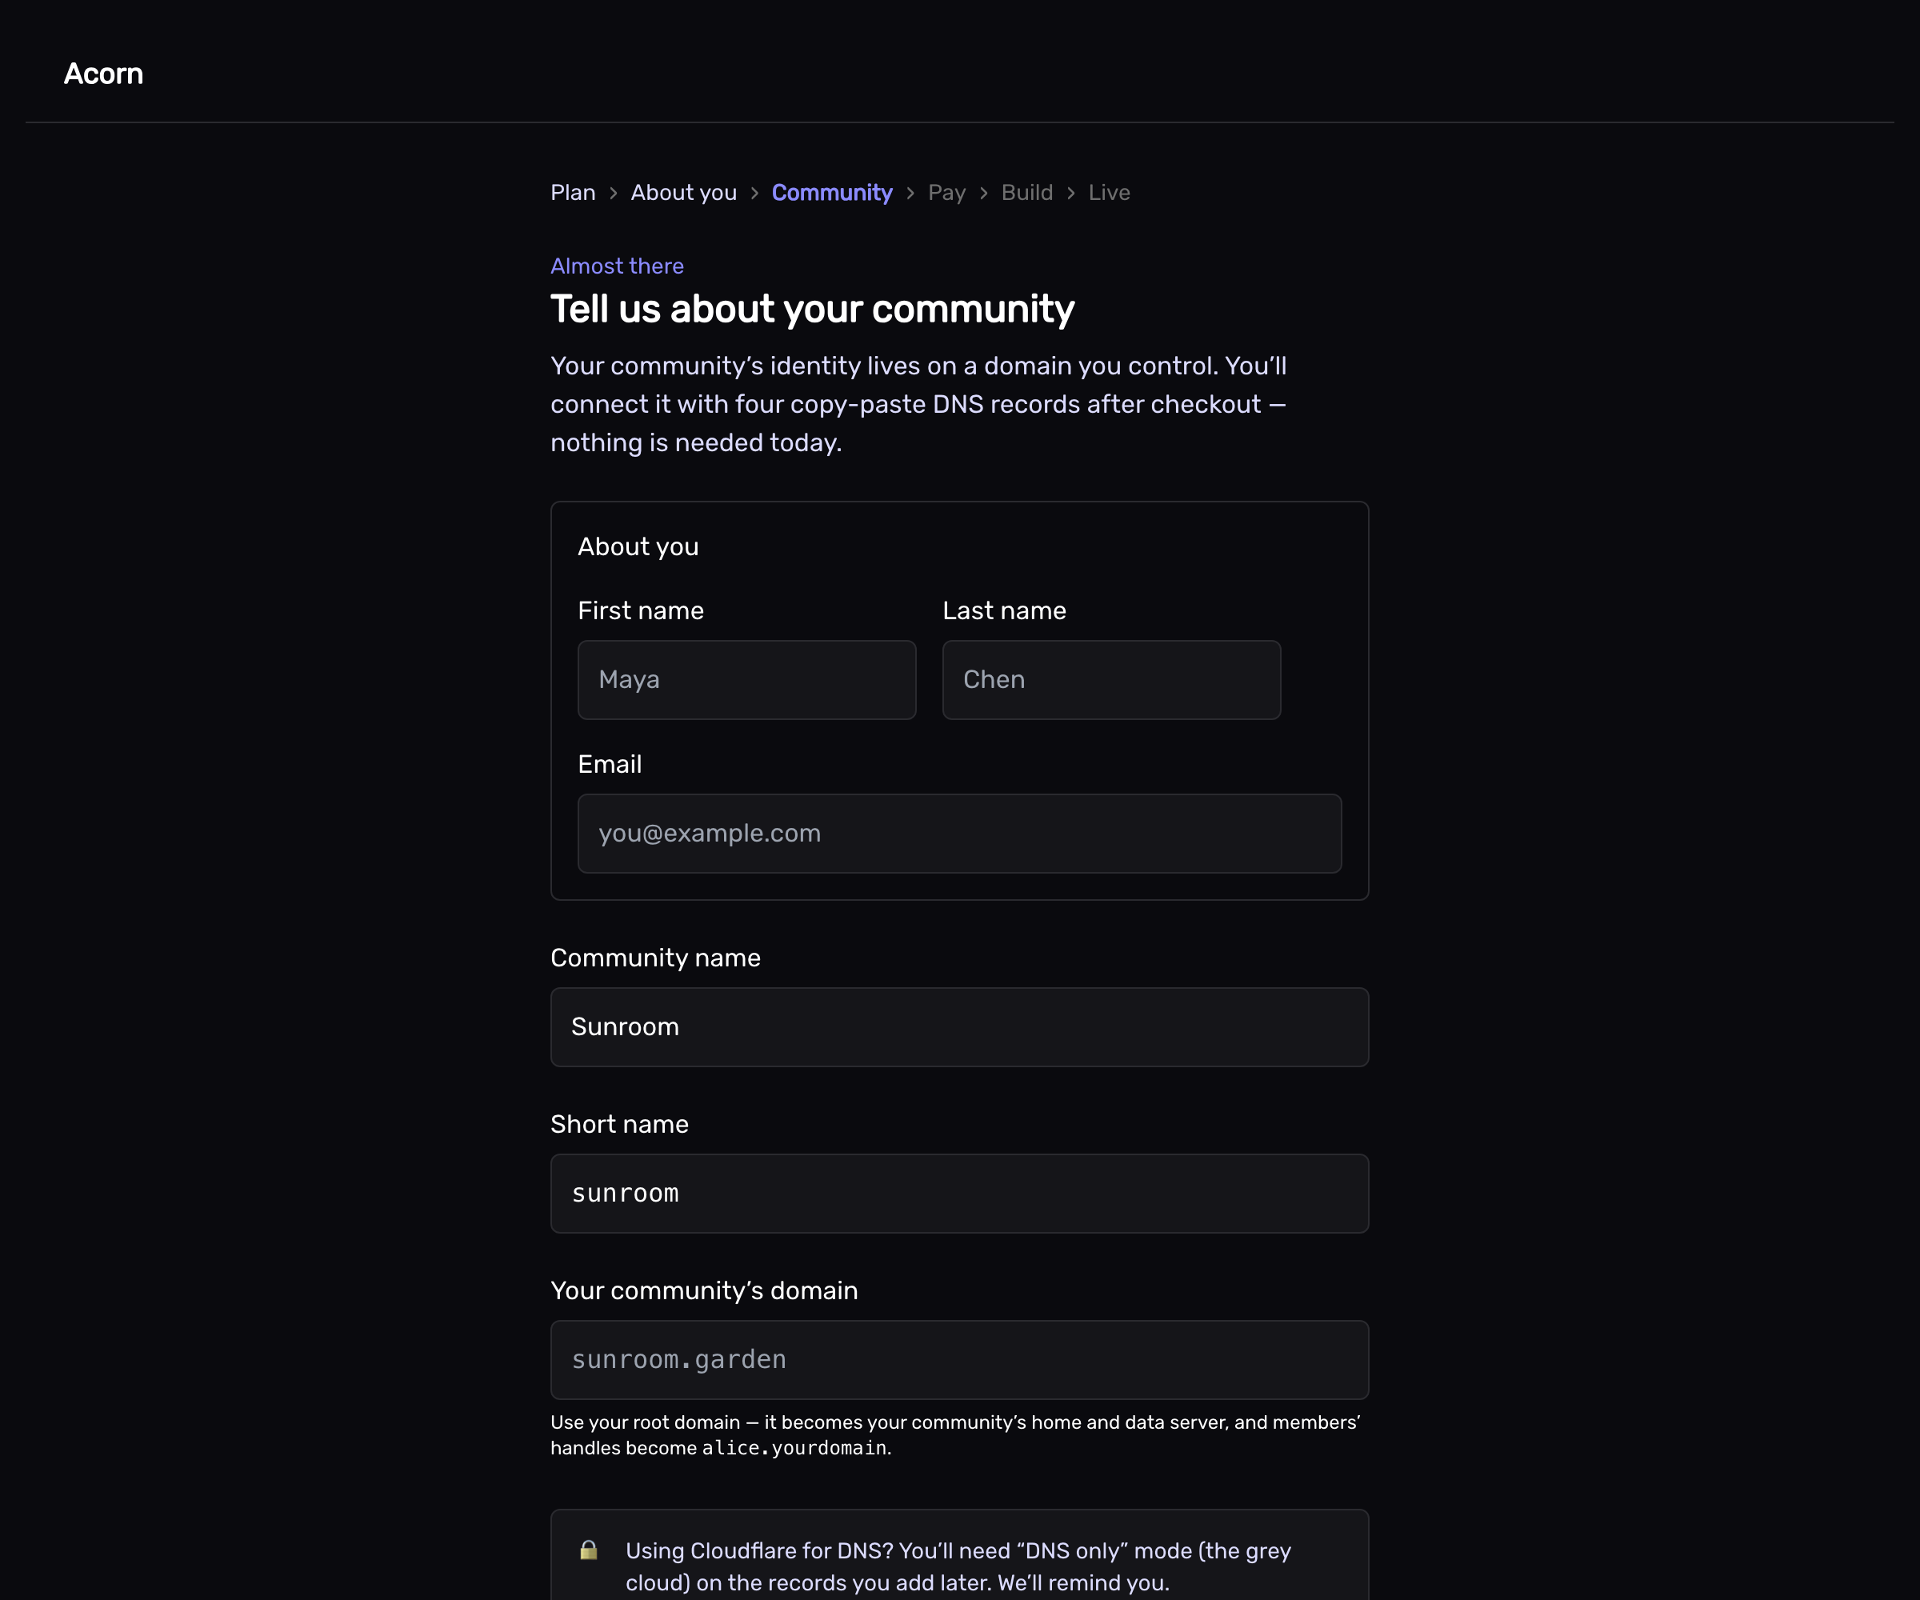Image resolution: width=1920 pixels, height=1600 pixels.
Task: Click the 'Almost there' label
Action: click(x=616, y=266)
